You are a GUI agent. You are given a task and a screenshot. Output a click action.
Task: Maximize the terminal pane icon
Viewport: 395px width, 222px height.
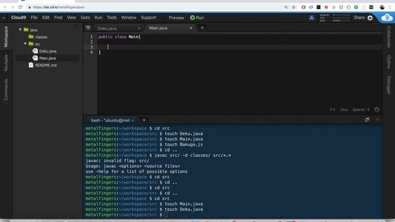367,120
